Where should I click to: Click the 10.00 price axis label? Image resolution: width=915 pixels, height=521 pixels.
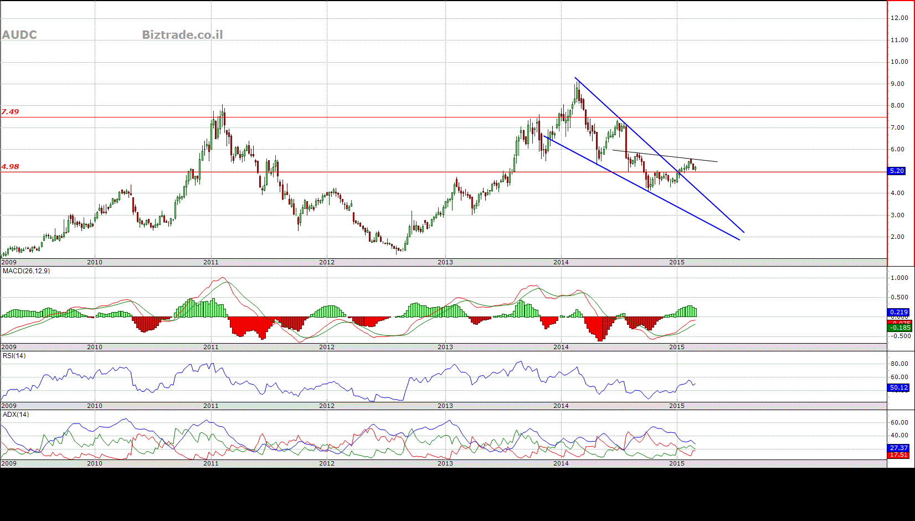click(x=899, y=62)
